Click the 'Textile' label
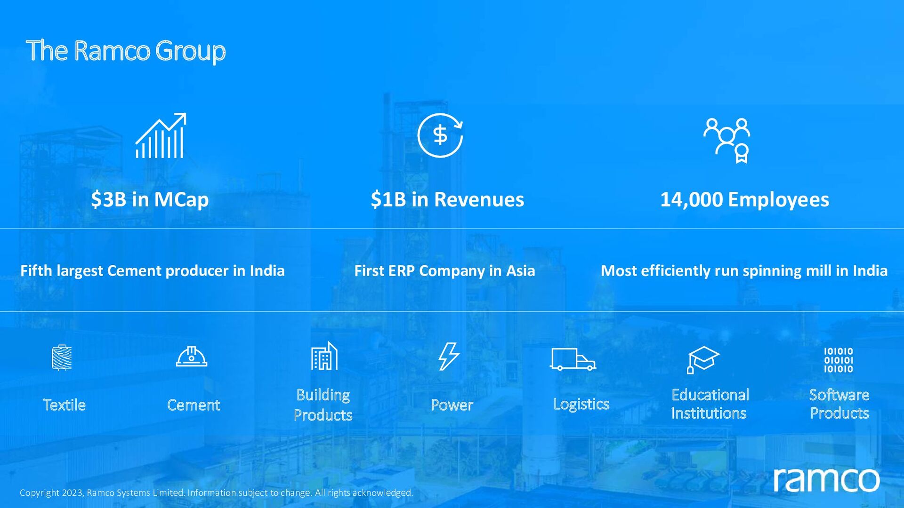The image size is (904, 508). 65,405
